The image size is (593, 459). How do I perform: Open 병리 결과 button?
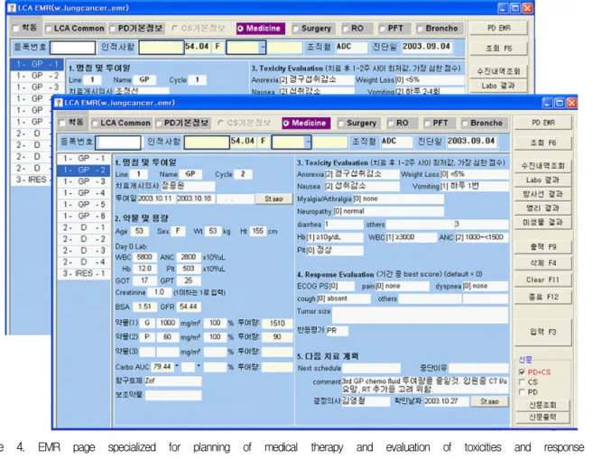tap(543, 207)
